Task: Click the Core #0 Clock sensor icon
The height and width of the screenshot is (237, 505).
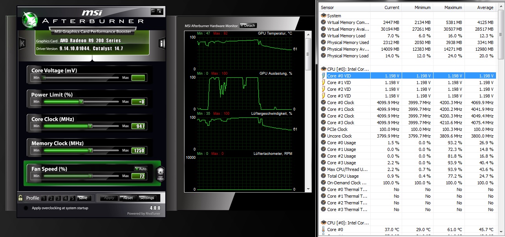Action: tap(324, 103)
